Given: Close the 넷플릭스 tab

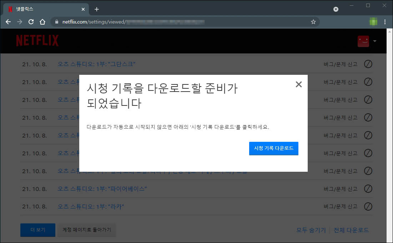Looking at the screenshot, I should [x=83, y=9].
